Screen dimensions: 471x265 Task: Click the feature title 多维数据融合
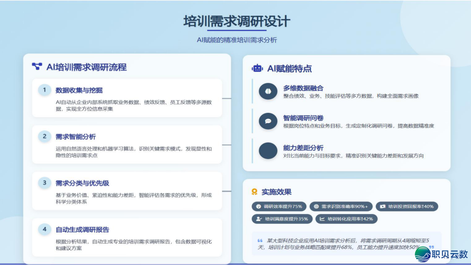click(304, 88)
